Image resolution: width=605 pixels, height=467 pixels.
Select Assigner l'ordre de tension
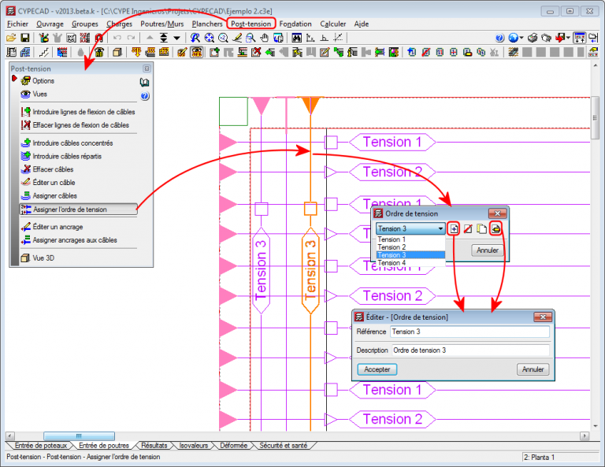[x=78, y=209]
